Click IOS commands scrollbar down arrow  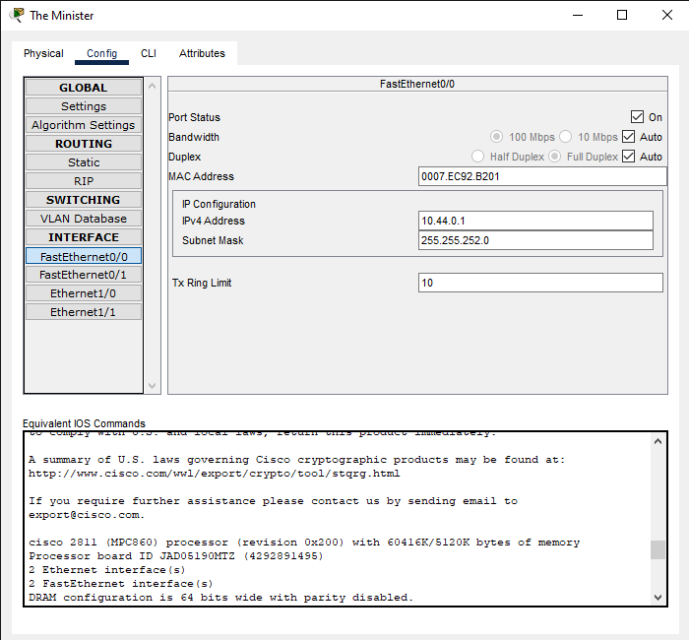point(658,598)
